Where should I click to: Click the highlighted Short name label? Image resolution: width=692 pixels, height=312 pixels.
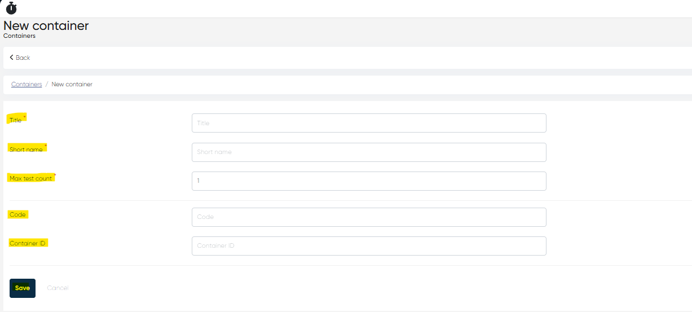26,150
